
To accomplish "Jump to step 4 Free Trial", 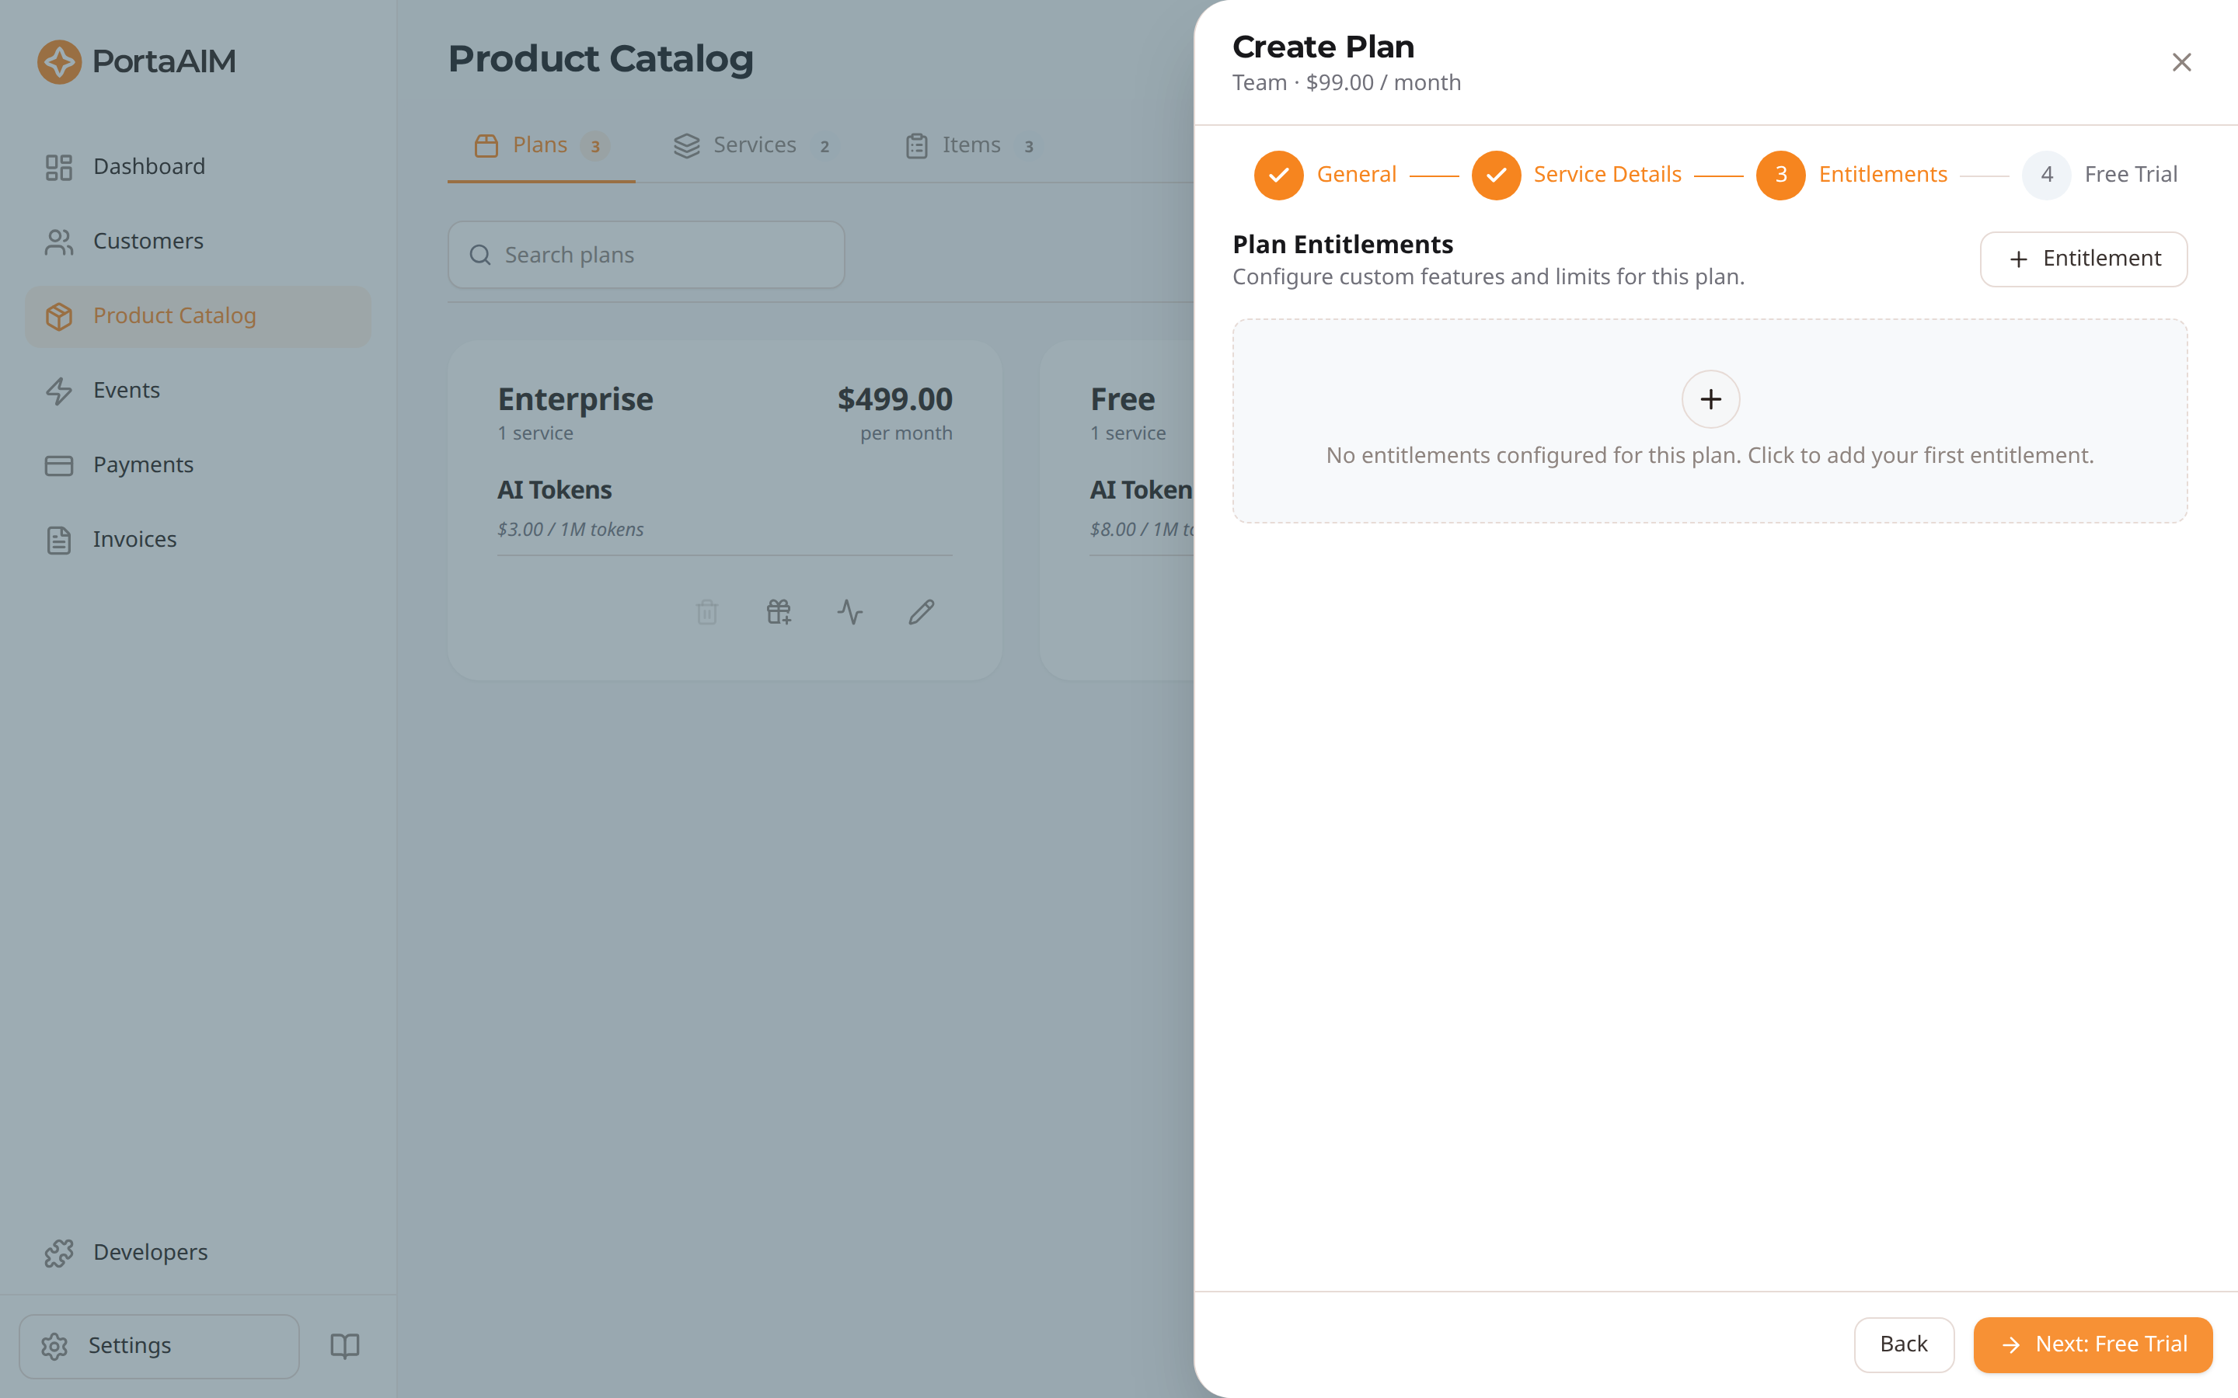I will pyautogui.click(x=2099, y=175).
